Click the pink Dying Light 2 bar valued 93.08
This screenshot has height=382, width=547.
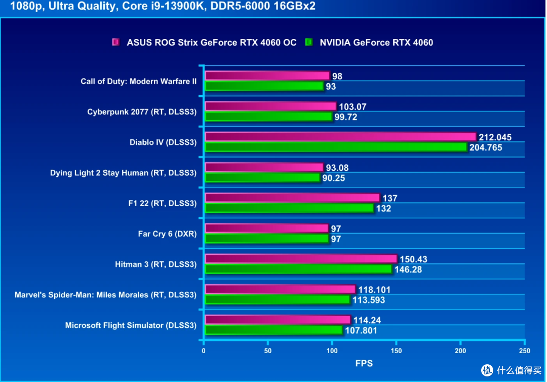[264, 167]
